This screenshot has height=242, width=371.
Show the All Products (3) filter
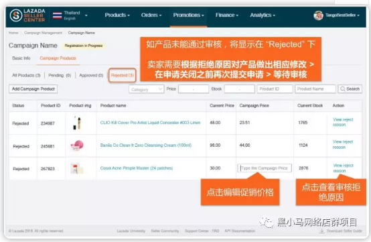(26, 75)
